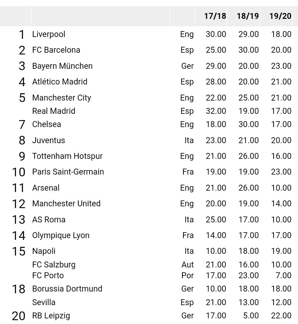Select the 19/20 season column header

(x=281, y=16)
